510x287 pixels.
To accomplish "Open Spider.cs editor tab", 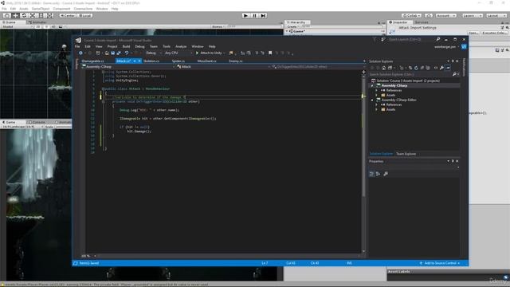I will [178, 61].
